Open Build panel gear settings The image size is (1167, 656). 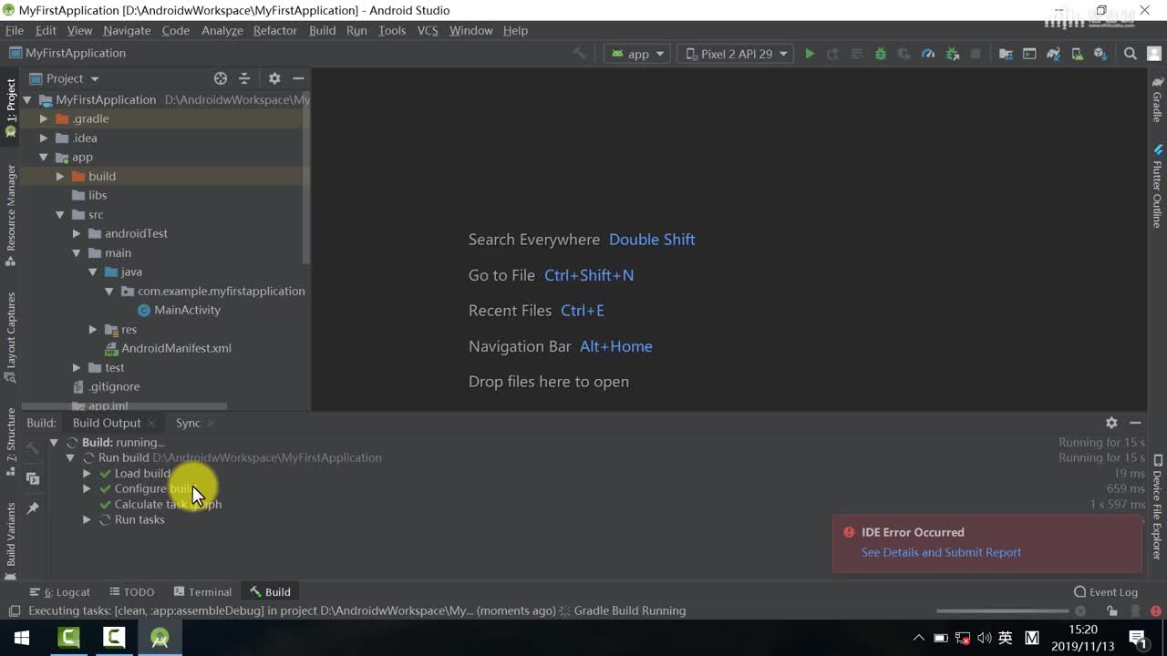pyautogui.click(x=1111, y=423)
